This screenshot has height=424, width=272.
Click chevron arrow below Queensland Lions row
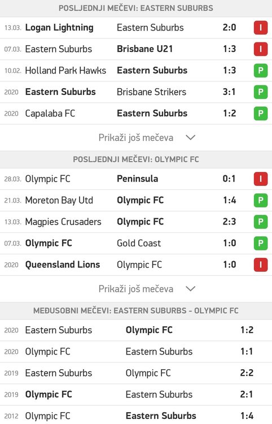[191, 289]
